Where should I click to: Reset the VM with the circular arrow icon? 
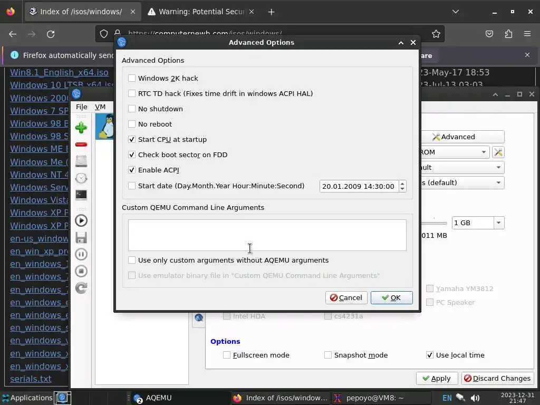81,288
